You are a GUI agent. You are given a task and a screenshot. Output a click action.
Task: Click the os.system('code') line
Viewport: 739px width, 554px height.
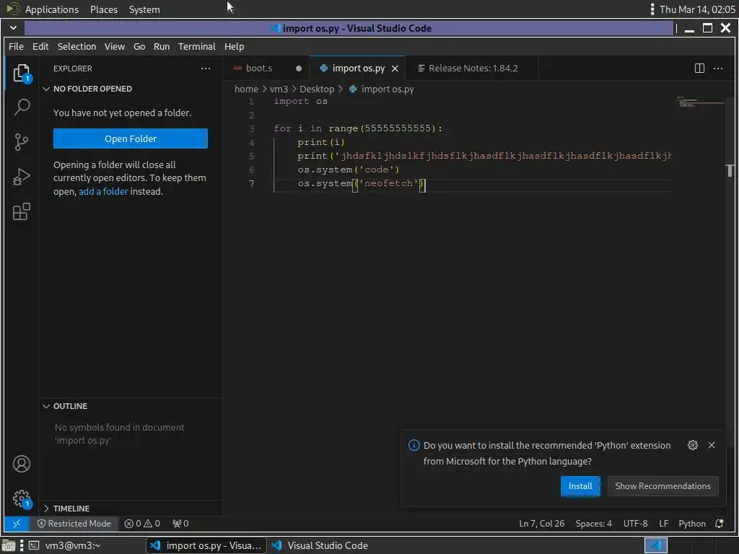[349, 169]
